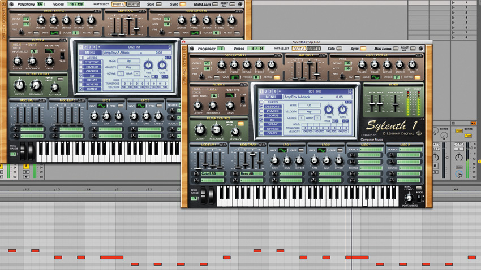Uncheck DISTORT effect in front window
Screen dimensions: 481x270
(261, 107)
